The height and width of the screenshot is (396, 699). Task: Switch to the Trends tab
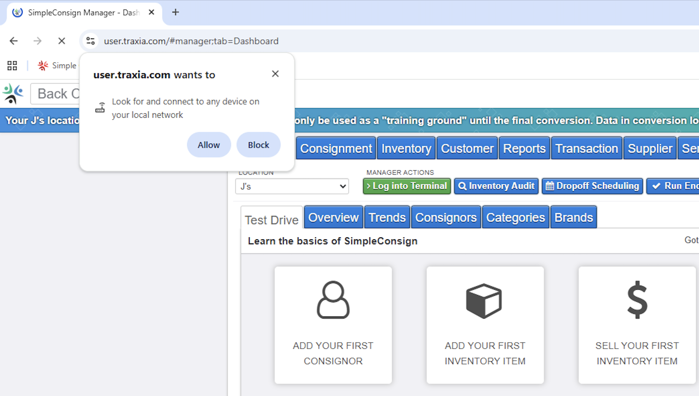tap(387, 217)
